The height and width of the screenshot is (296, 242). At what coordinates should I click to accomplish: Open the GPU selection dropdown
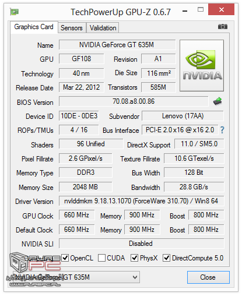(76, 277)
